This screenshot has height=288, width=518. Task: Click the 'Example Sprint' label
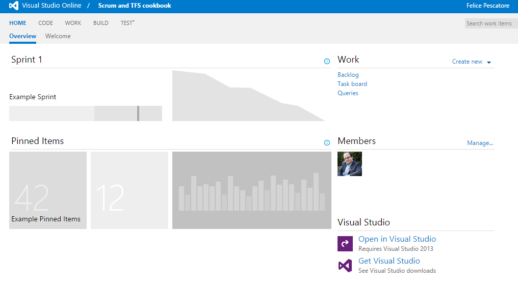(x=33, y=97)
